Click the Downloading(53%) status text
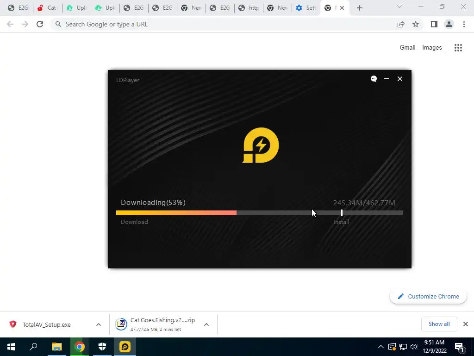 [x=153, y=203]
